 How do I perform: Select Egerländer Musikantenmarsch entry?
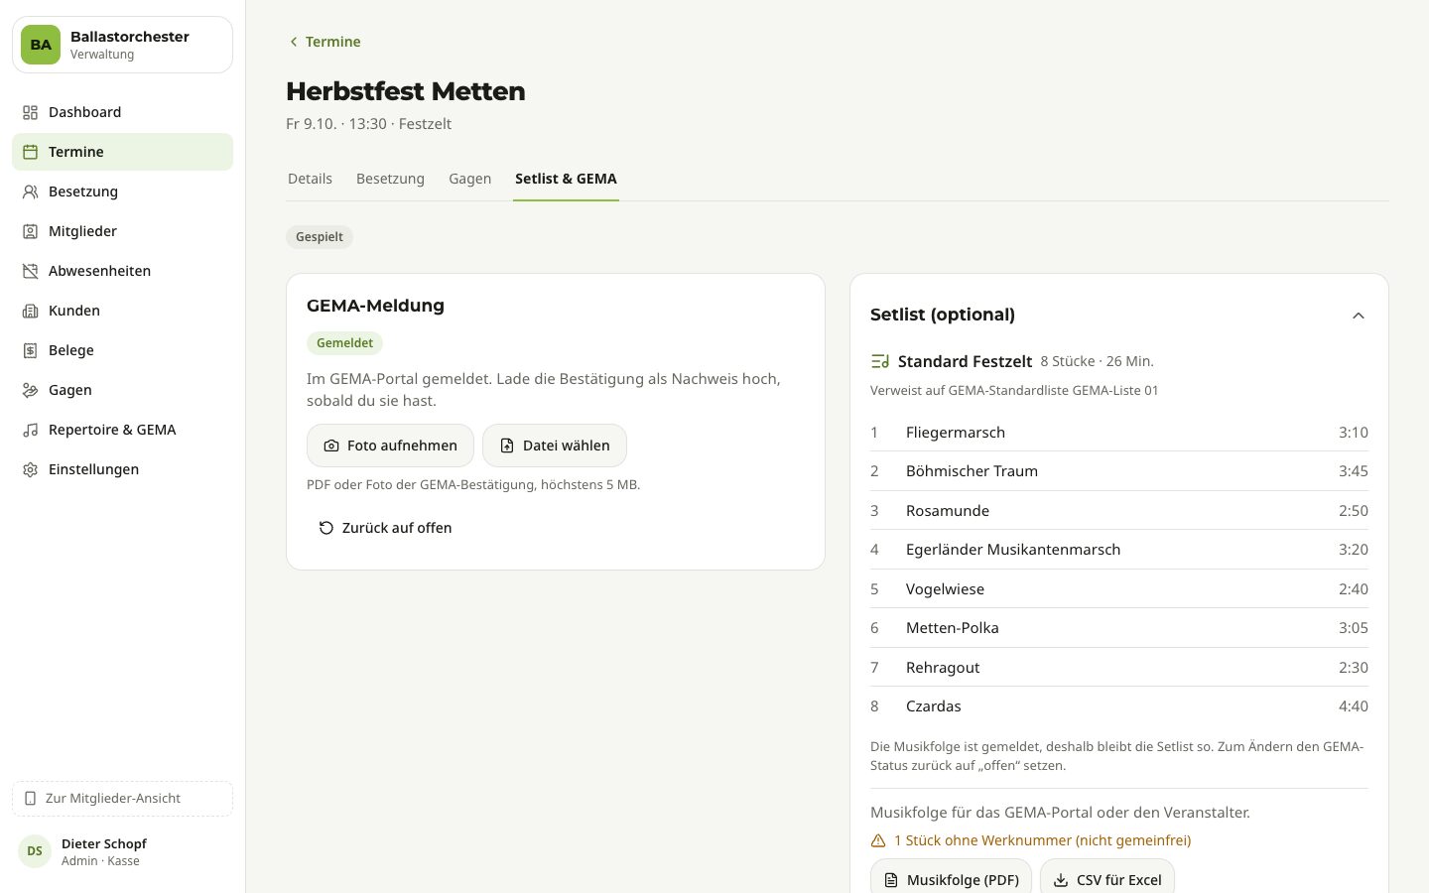1119,550
